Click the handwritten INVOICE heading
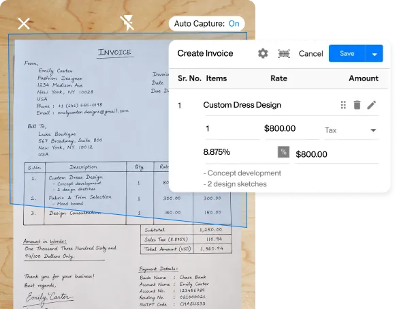397x309 pixels. click(114, 53)
